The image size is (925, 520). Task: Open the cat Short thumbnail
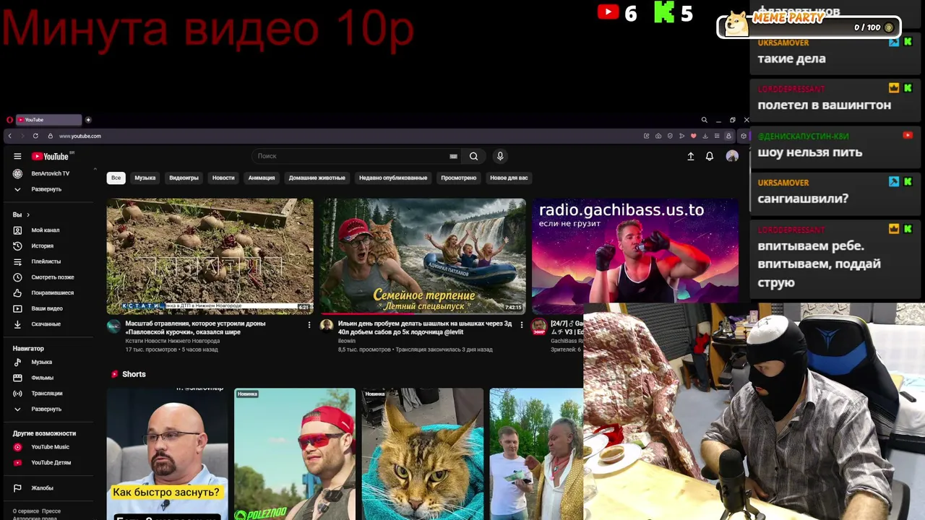423,454
